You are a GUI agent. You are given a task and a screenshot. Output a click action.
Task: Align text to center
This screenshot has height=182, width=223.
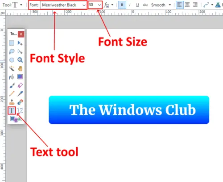187,5
